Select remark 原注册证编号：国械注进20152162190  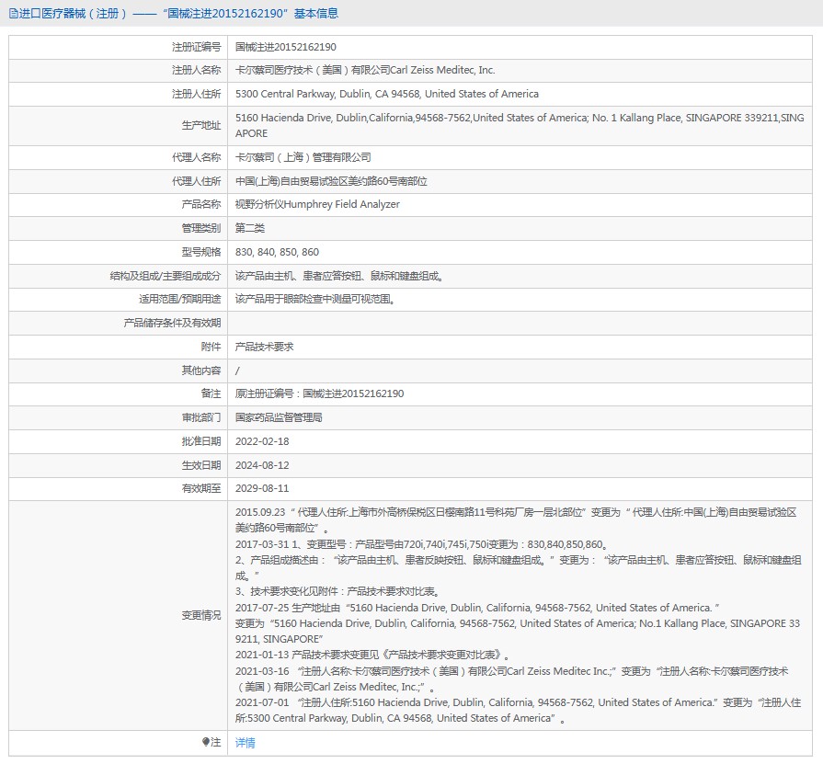(320, 394)
